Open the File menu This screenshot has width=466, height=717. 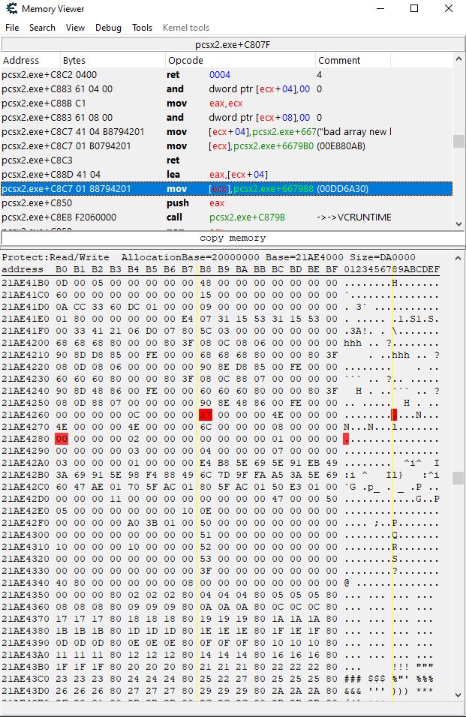(12, 28)
